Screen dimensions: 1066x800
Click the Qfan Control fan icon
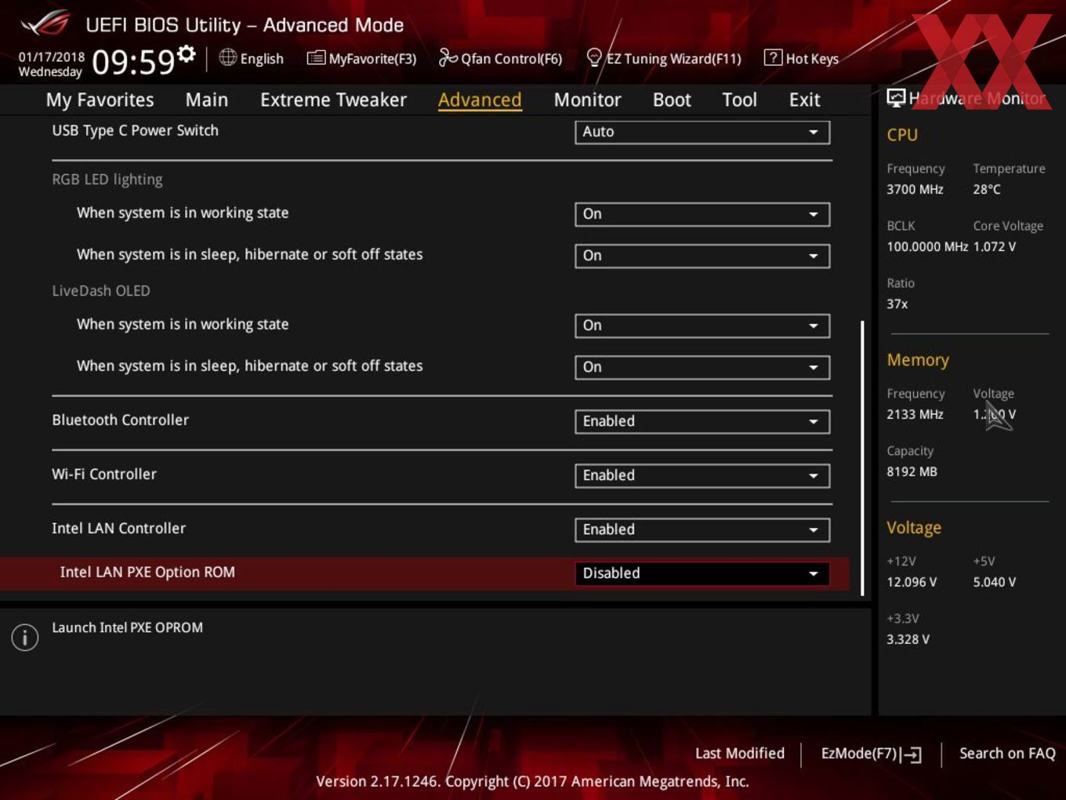(448, 57)
